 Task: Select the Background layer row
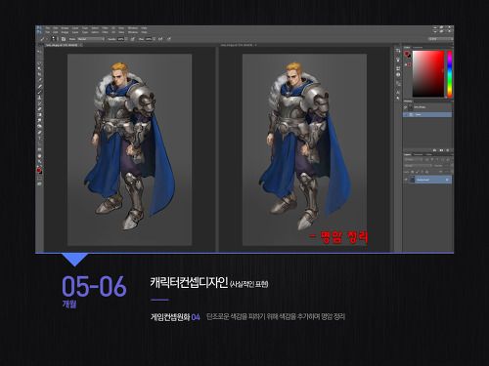coord(427,180)
